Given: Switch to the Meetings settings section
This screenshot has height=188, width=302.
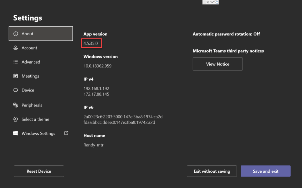Looking at the screenshot, I should click(x=30, y=76).
